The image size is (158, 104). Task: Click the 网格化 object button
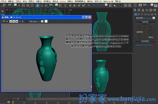151,37
